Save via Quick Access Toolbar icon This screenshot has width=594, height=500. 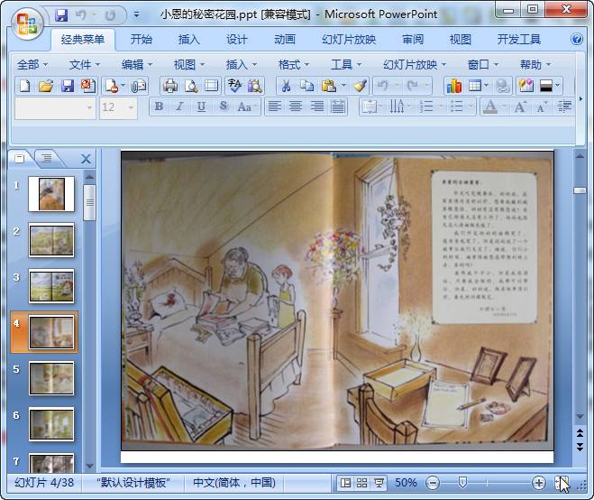(61, 15)
